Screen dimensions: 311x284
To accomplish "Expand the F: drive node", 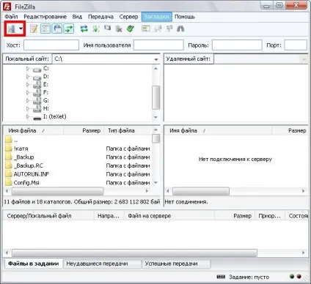I will (28, 93).
